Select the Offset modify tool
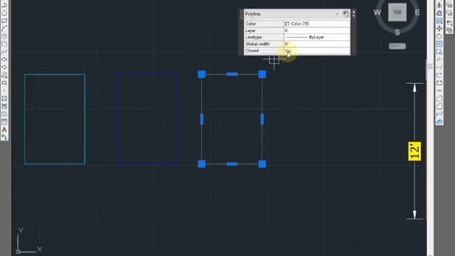 point(439,13)
